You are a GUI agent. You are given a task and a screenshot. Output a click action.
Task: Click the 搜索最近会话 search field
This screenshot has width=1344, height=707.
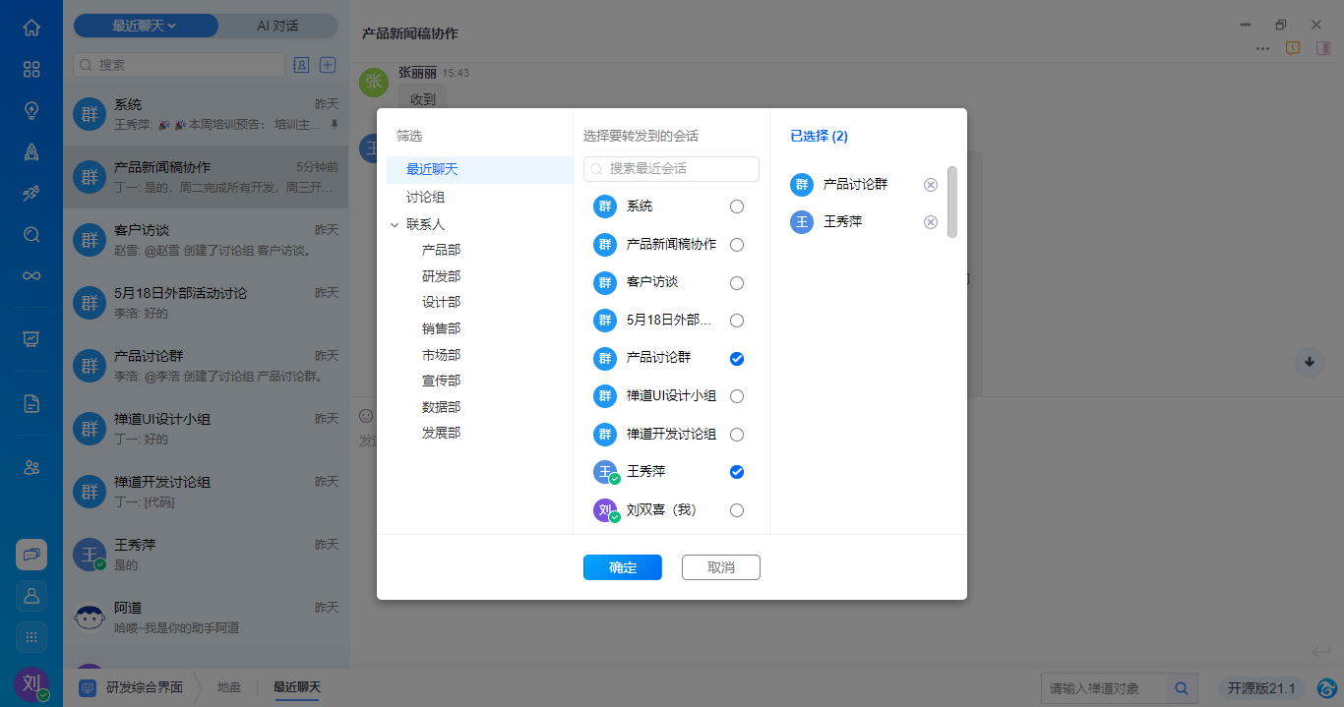click(671, 169)
